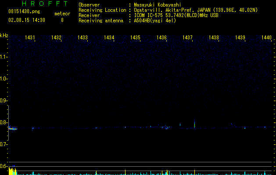
Task: Click the date stamp 02.08.15 14:30
Action: 27,20
